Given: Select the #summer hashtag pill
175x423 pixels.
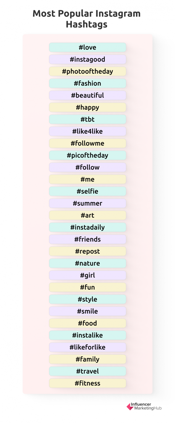Looking at the screenshot, I should (x=87, y=203).
